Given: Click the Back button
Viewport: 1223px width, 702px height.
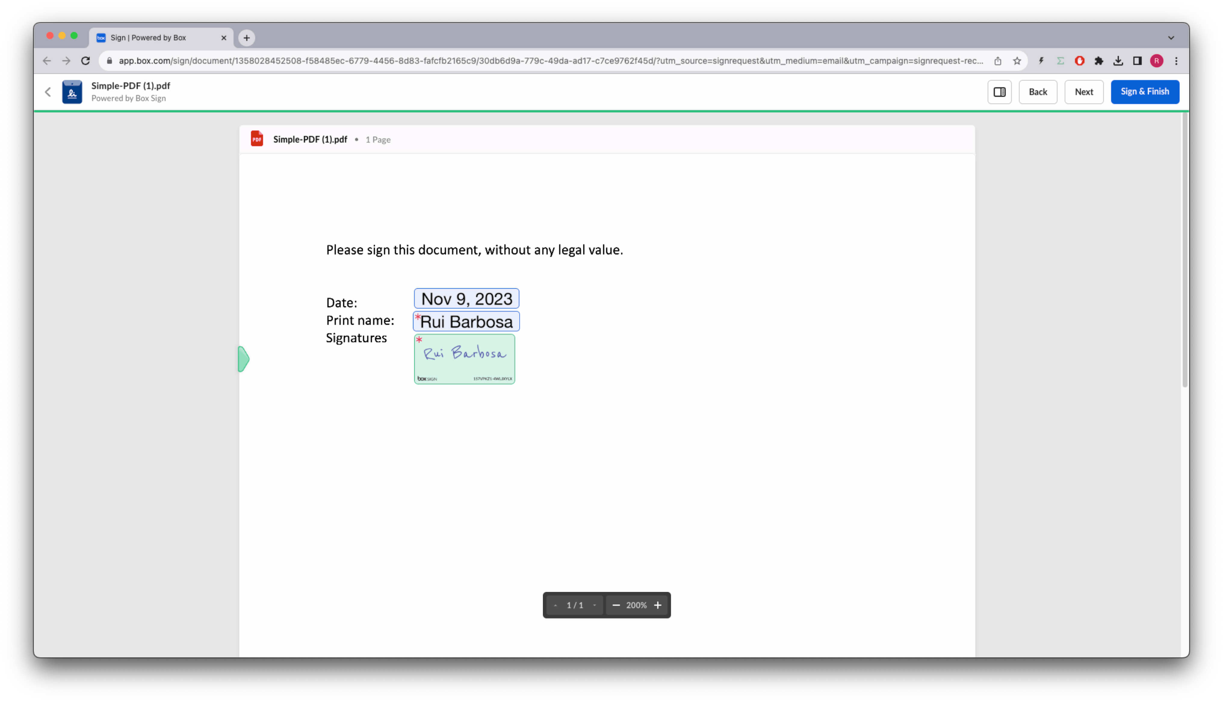Looking at the screenshot, I should [x=1037, y=92].
